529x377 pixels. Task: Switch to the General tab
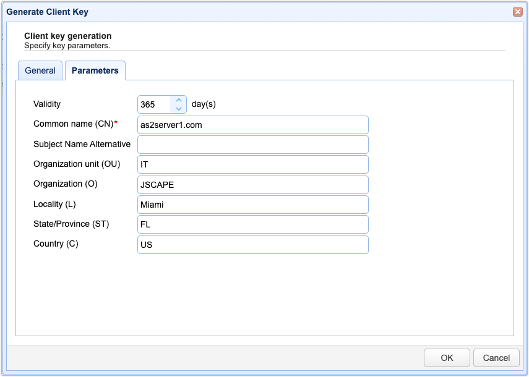click(40, 70)
